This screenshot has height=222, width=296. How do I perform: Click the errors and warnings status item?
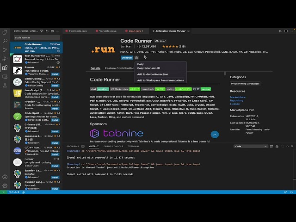coord(14,192)
